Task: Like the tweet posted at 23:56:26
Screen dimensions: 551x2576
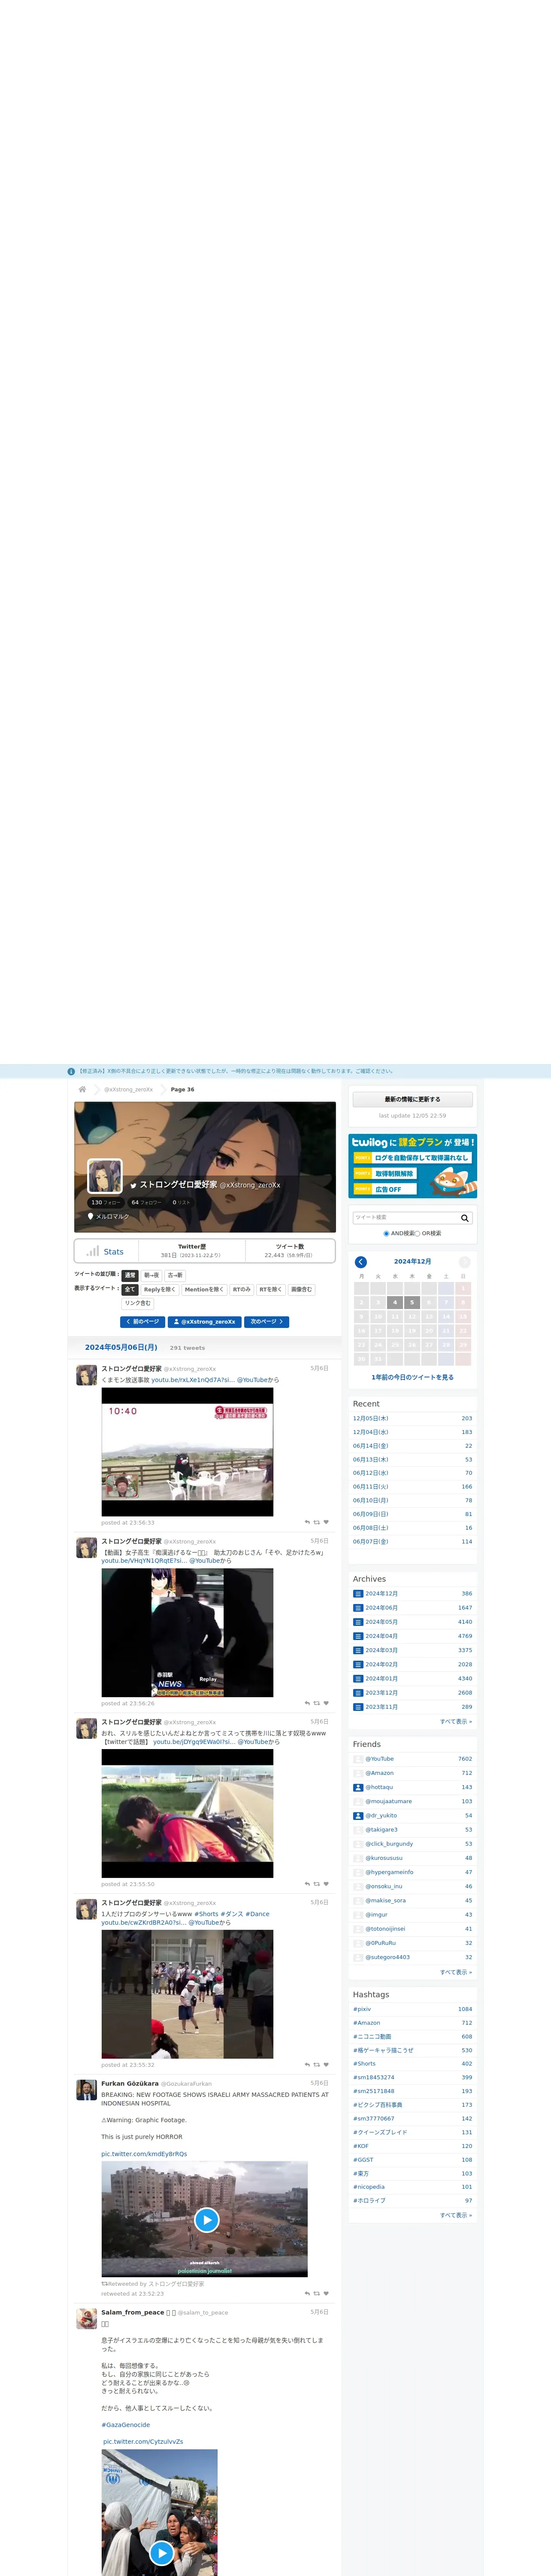Action: pos(326,1703)
